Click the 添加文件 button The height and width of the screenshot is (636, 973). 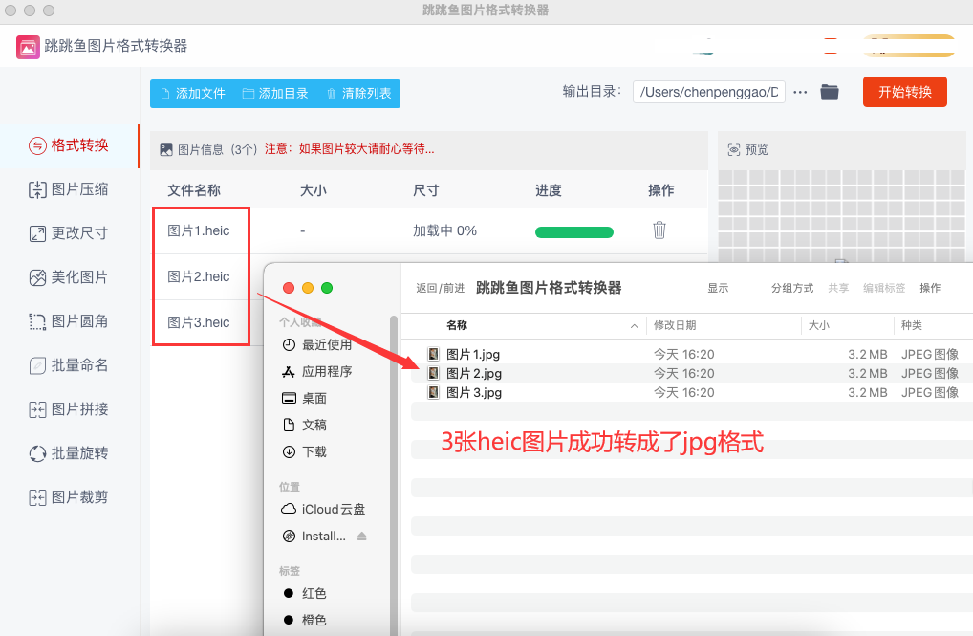click(192, 94)
